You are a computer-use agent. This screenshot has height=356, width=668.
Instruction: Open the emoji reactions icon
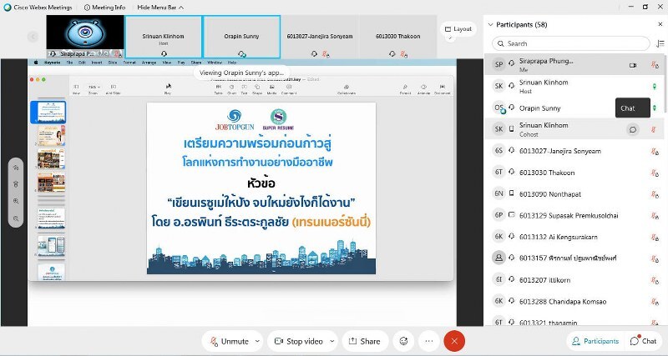pos(404,341)
